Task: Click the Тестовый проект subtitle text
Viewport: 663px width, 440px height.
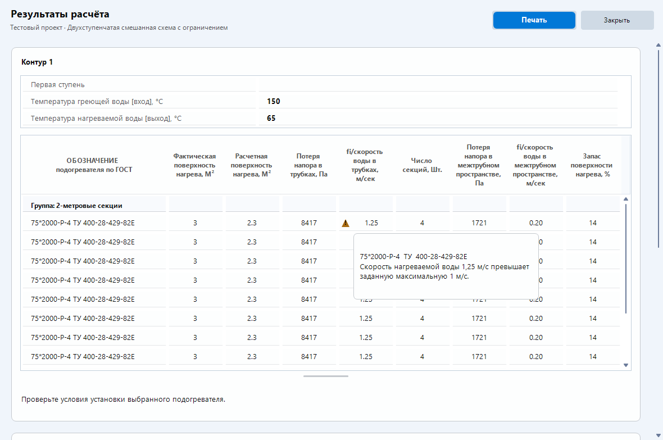Action: [119, 28]
